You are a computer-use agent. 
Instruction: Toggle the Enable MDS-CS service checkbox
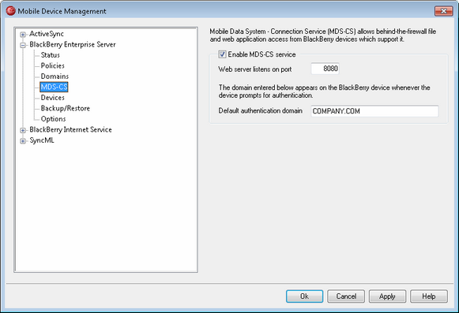222,54
